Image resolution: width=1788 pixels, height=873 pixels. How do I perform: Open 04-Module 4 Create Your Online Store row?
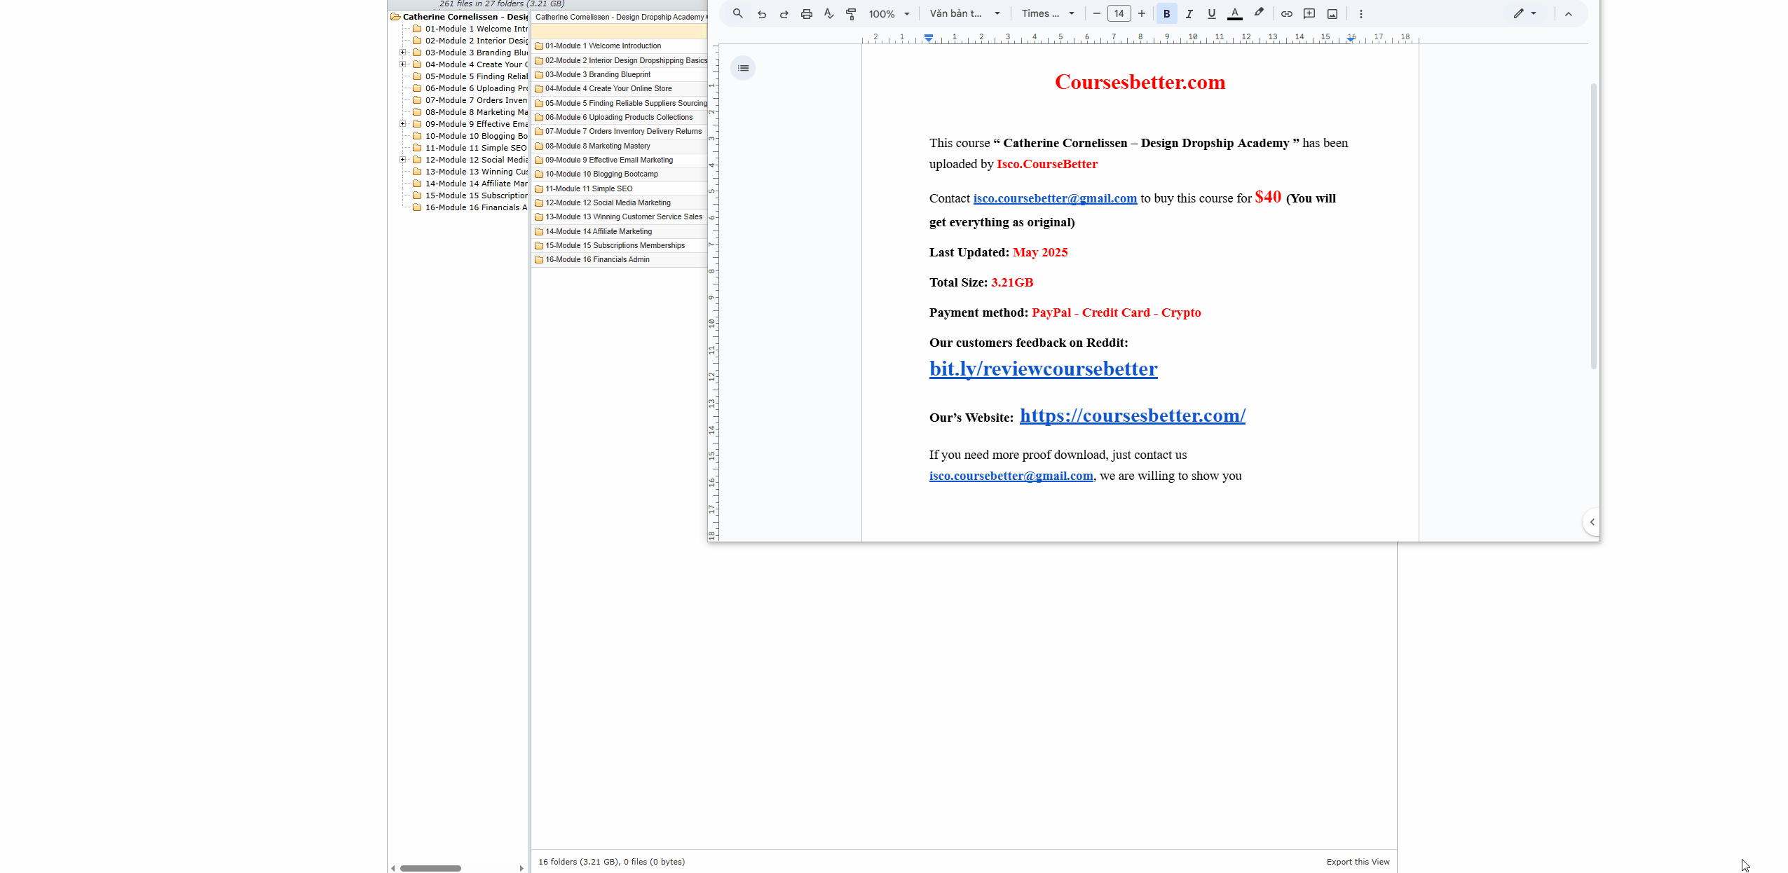tap(620, 89)
